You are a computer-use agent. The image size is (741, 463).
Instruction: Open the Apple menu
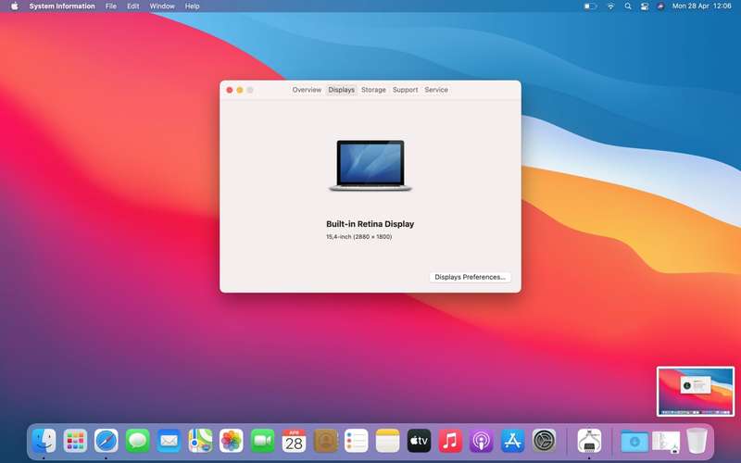(x=15, y=6)
